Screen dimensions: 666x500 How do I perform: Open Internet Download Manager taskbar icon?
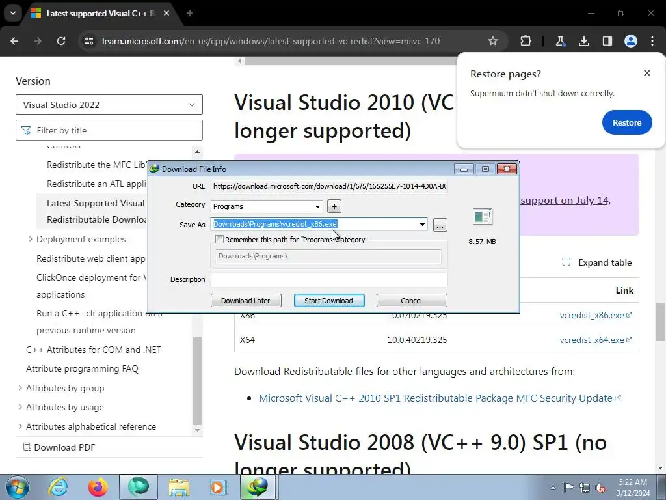[x=259, y=487]
